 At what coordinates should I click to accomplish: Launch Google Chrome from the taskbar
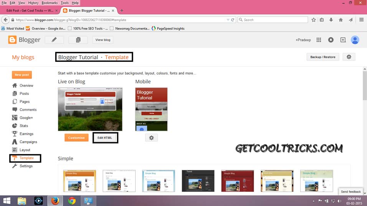point(72,201)
